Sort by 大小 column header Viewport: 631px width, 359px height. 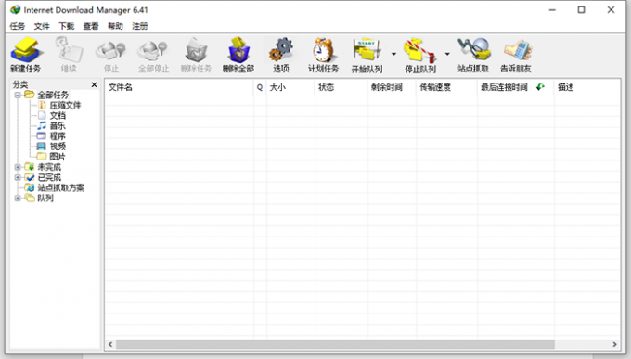click(x=290, y=87)
